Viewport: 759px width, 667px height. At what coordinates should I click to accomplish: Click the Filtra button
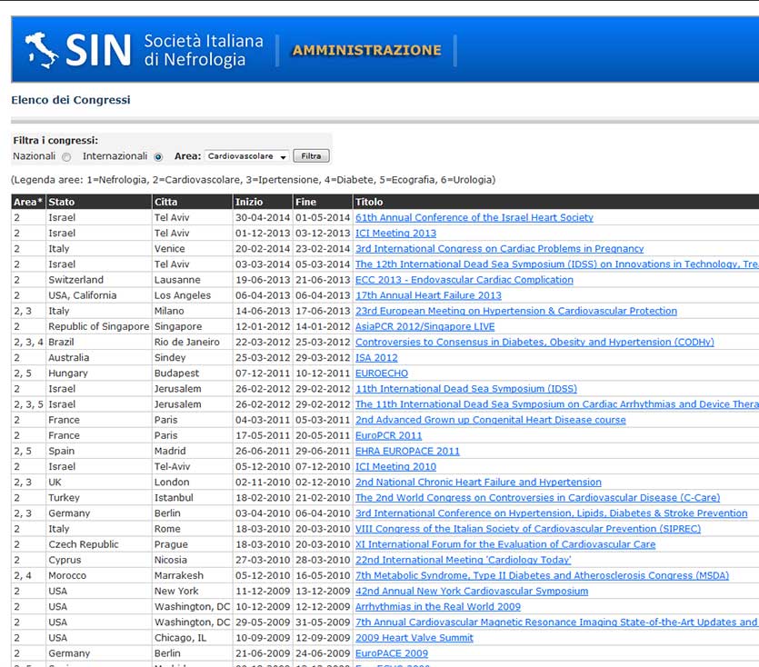[311, 156]
